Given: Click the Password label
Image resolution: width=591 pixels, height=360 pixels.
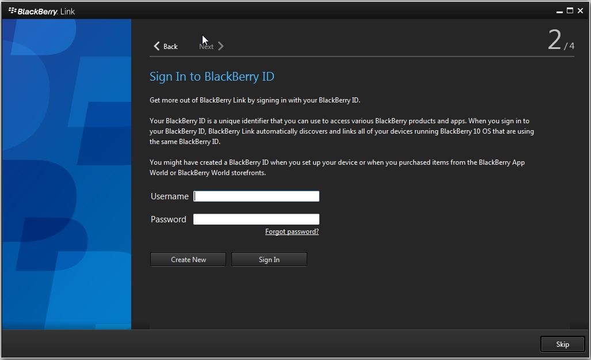Looking at the screenshot, I should (168, 219).
